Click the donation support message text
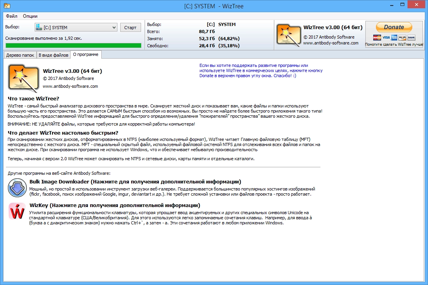428x285 pixels. click(x=261, y=70)
